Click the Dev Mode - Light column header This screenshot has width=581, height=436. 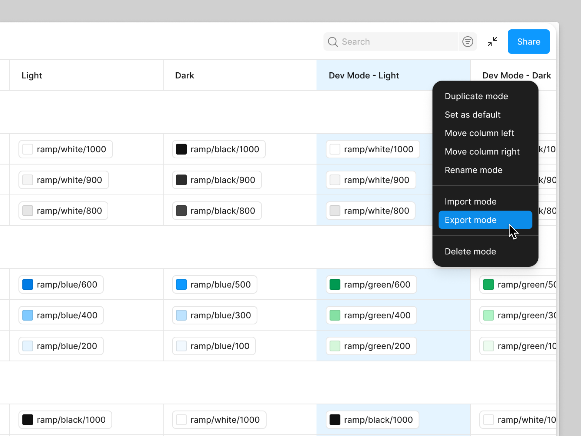click(x=363, y=75)
